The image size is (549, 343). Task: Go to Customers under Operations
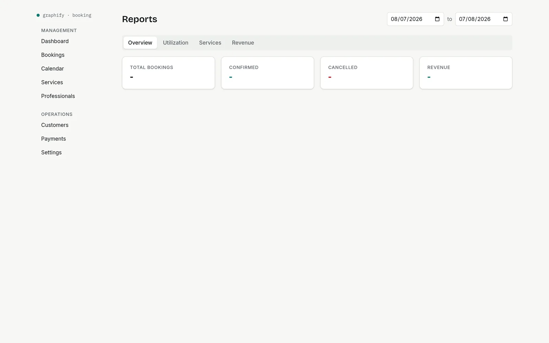click(x=55, y=125)
